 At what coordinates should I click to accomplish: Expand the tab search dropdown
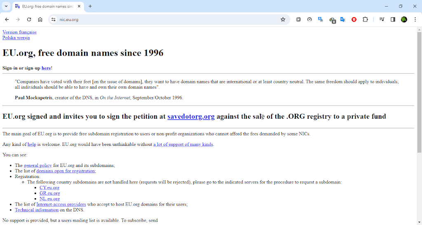(x=6, y=6)
